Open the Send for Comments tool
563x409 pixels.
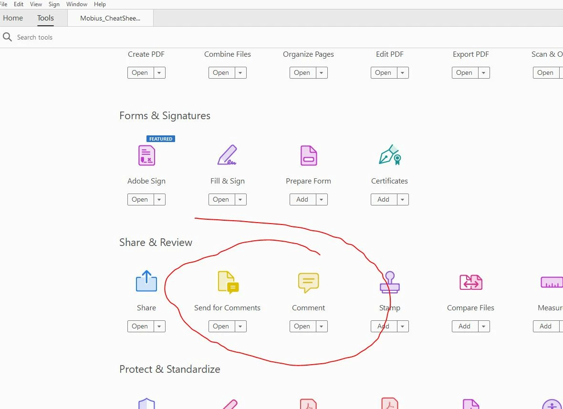pyautogui.click(x=221, y=326)
